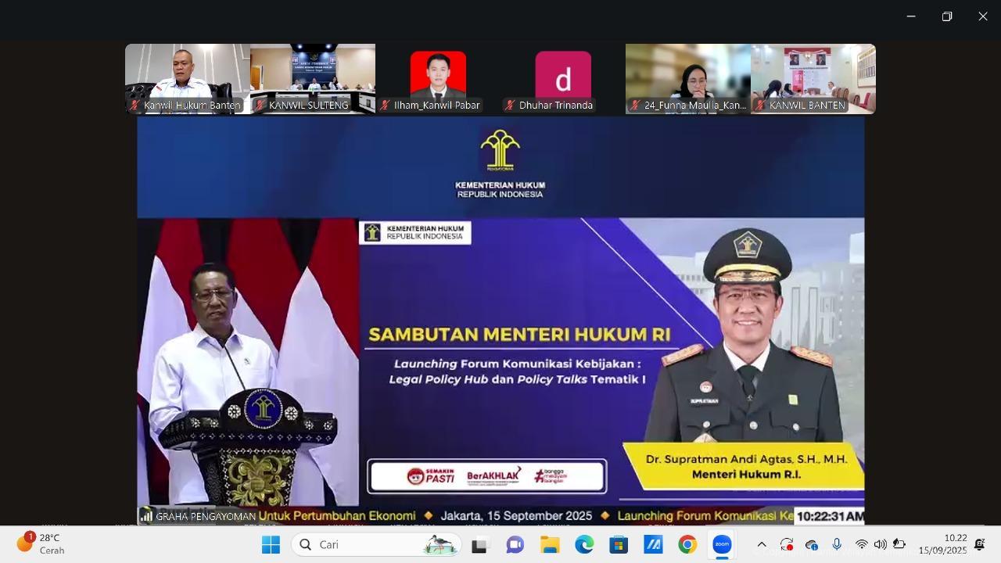1001x563 pixels.
Task: Select KANWIL SULTENG participant video
Action: pos(313,78)
